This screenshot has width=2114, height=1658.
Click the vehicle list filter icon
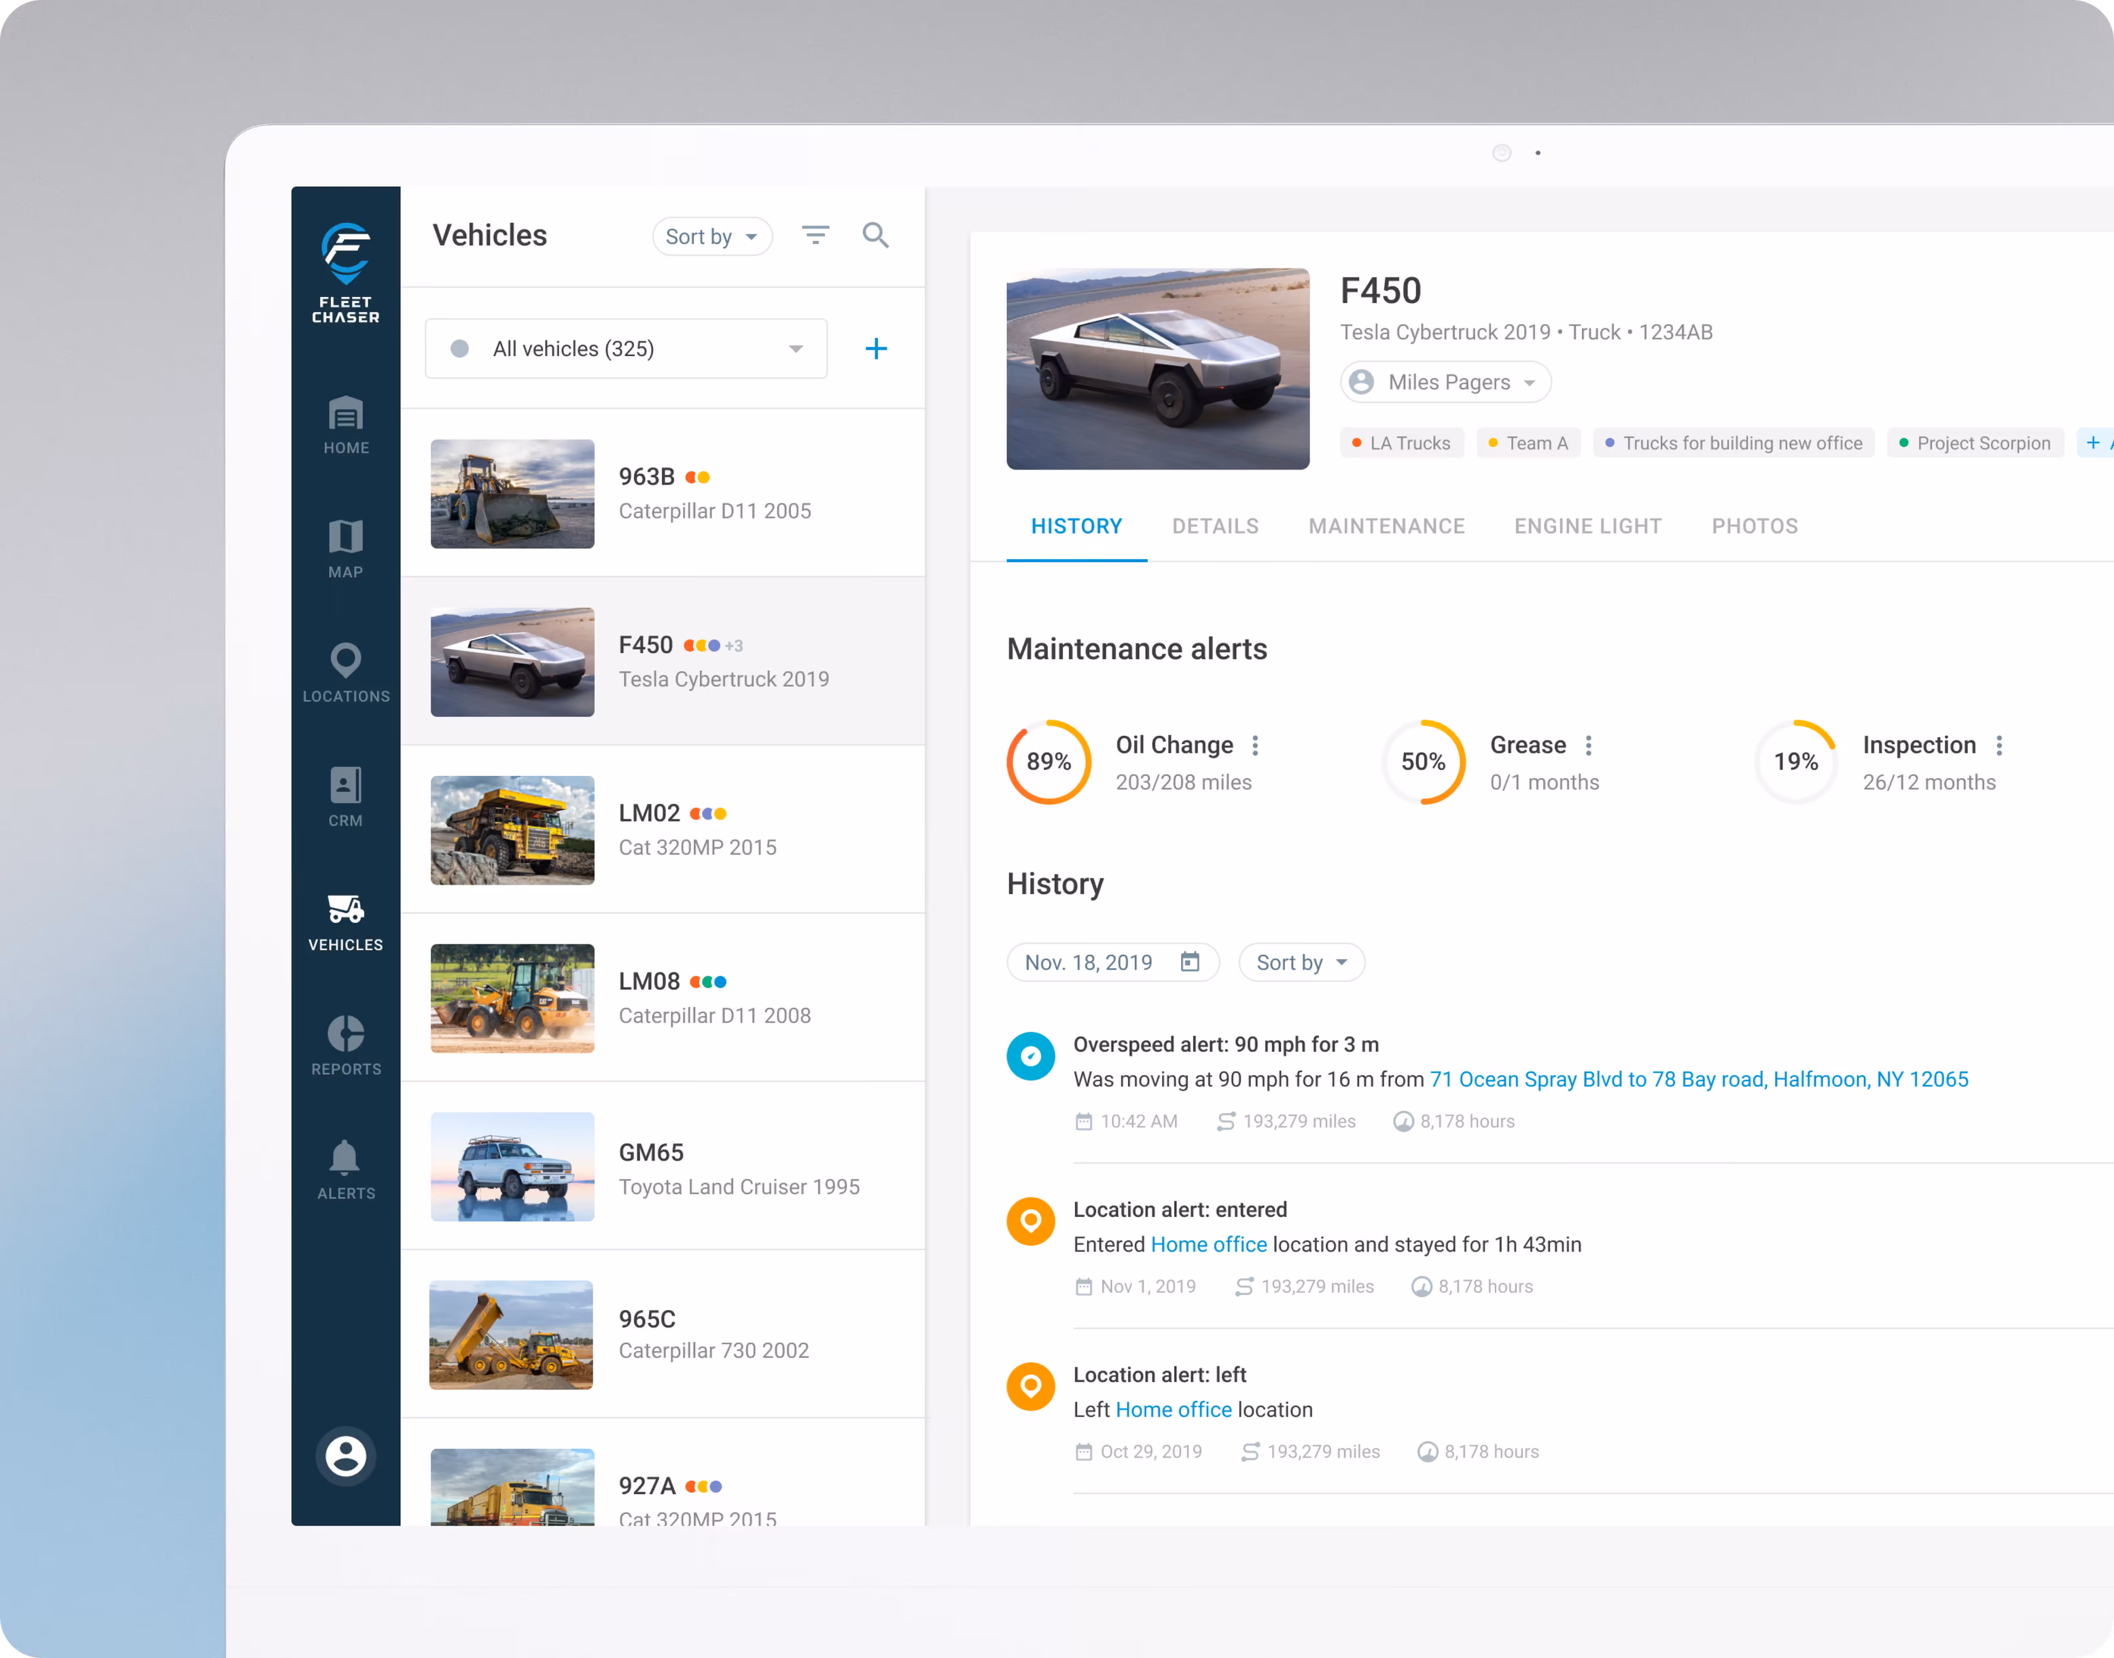pos(815,235)
